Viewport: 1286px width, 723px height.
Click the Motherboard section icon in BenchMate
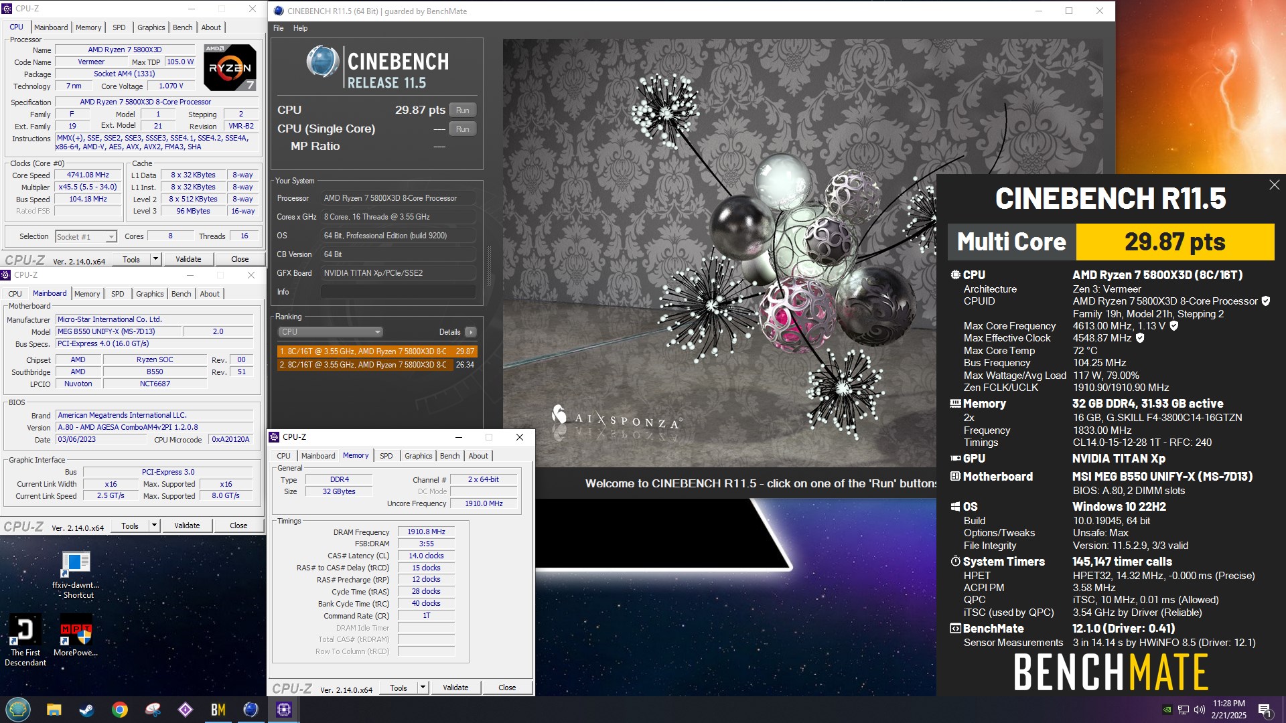coord(955,477)
